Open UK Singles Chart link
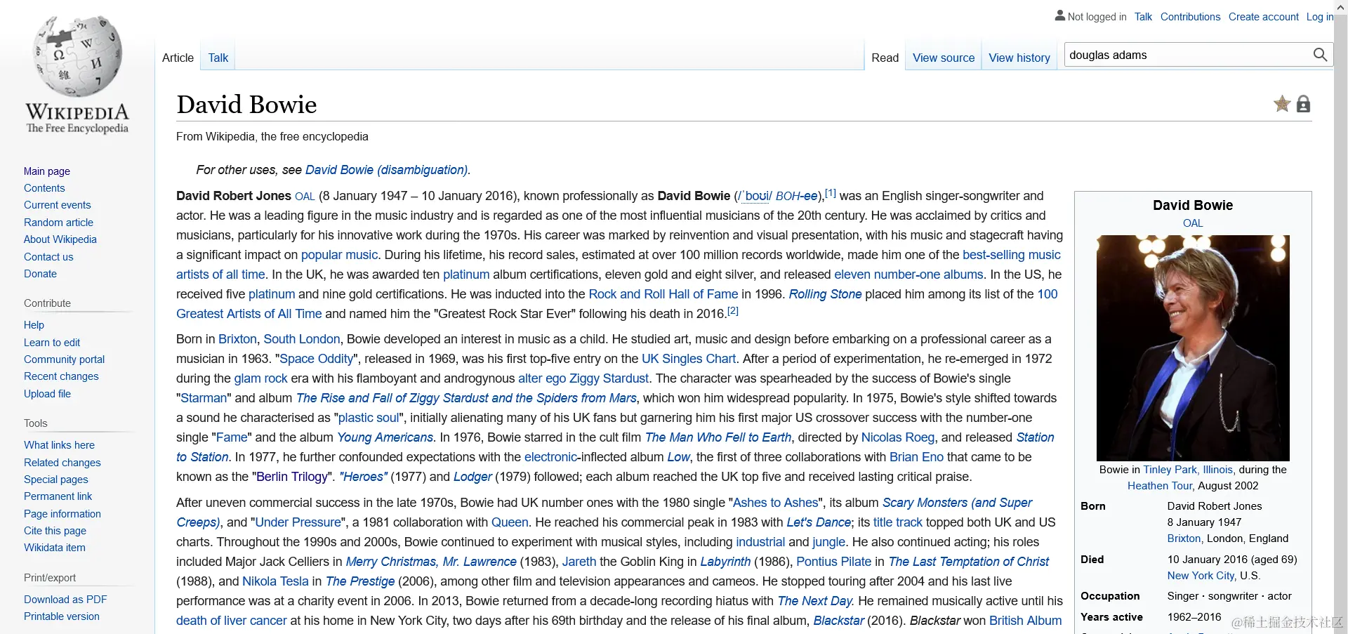This screenshot has width=1348, height=634. point(689,359)
